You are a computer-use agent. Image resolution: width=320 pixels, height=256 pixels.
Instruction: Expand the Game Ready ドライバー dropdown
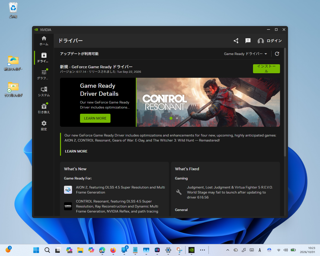(245, 54)
